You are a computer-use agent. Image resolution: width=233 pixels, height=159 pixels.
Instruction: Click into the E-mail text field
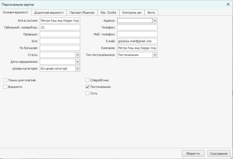[x=137, y=41]
